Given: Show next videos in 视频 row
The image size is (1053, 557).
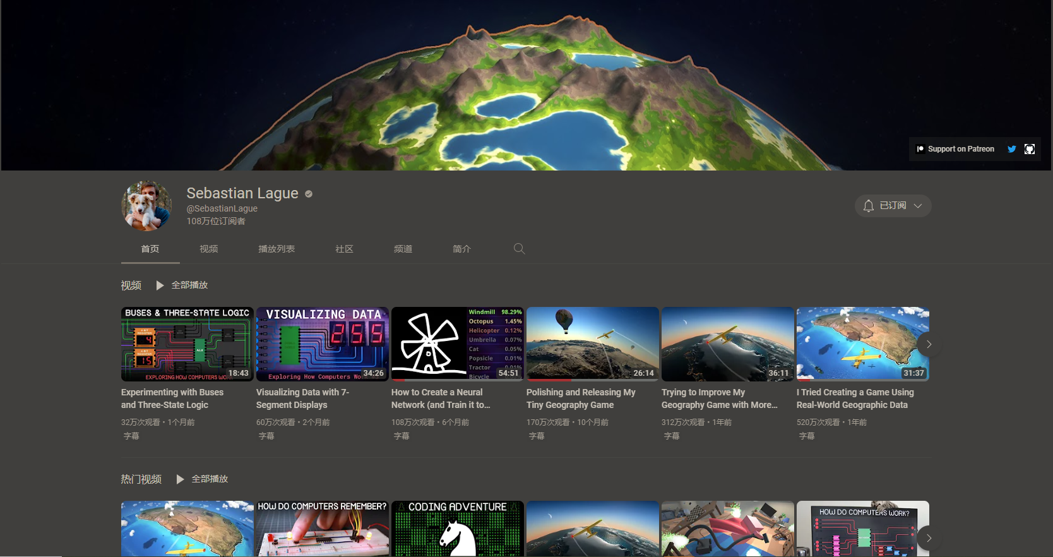Looking at the screenshot, I should 929,344.
